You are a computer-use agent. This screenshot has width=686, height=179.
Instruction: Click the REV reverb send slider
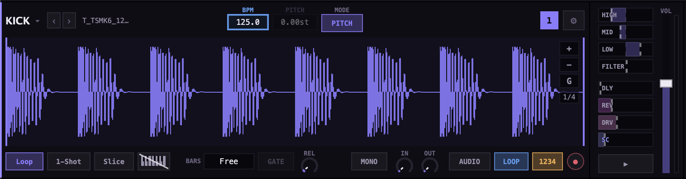coord(626,105)
